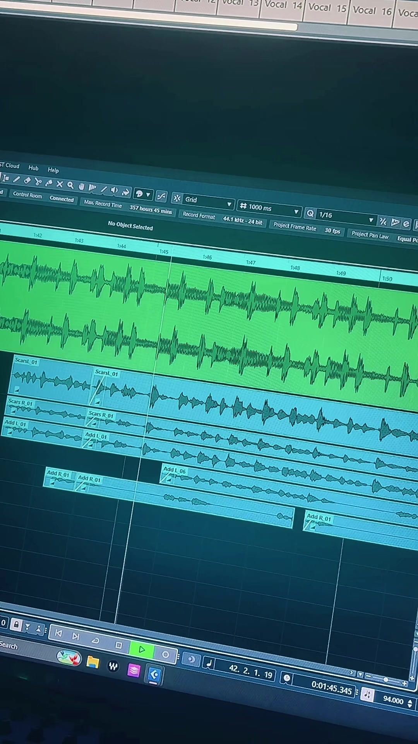Image resolution: width=418 pixels, height=744 pixels.
Task: Click the Stop button
Action: [119, 645]
